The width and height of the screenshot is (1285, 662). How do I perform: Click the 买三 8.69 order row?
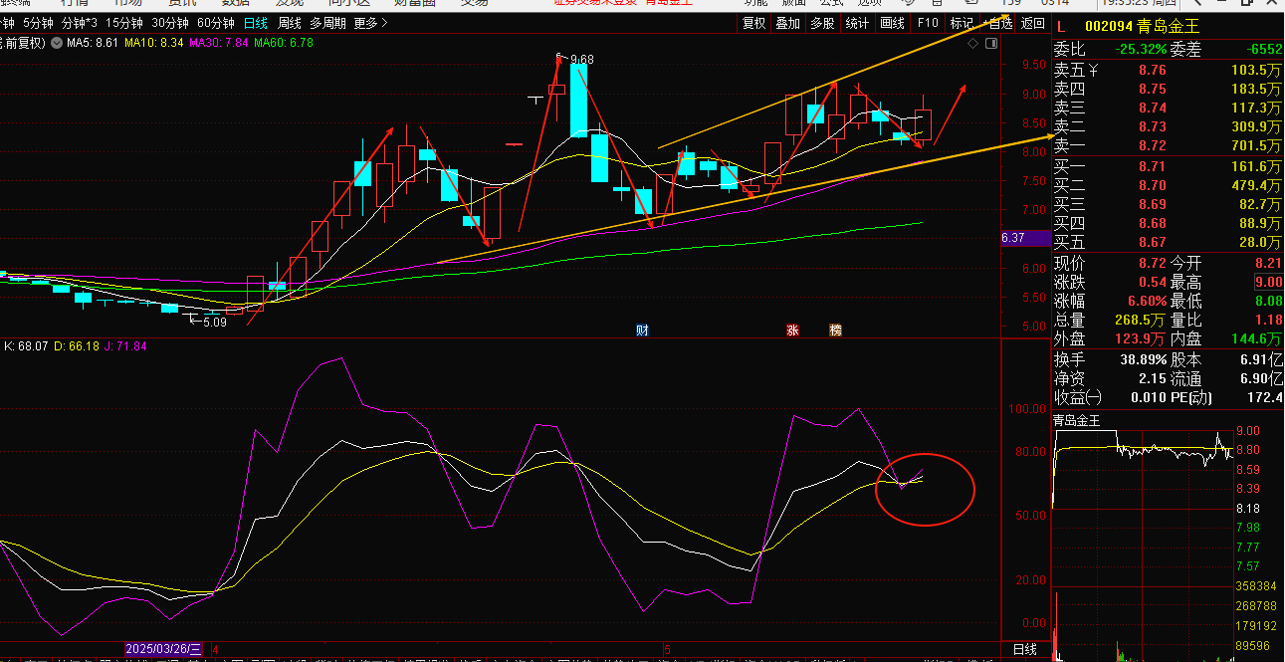1168,204
